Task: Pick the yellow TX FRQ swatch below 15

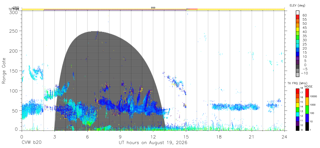Action: click(x=298, y=104)
